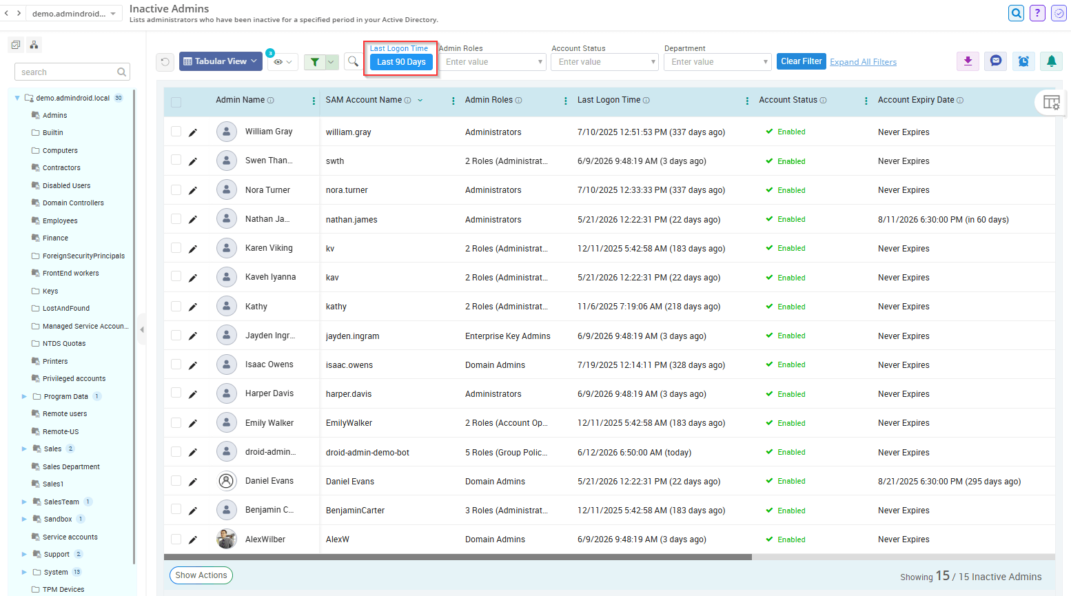Image resolution: width=1071 pixels, height=596 pixels.
Task: Click the info icon beside Account Expiry Date header
Action: (x=960, y=101)
